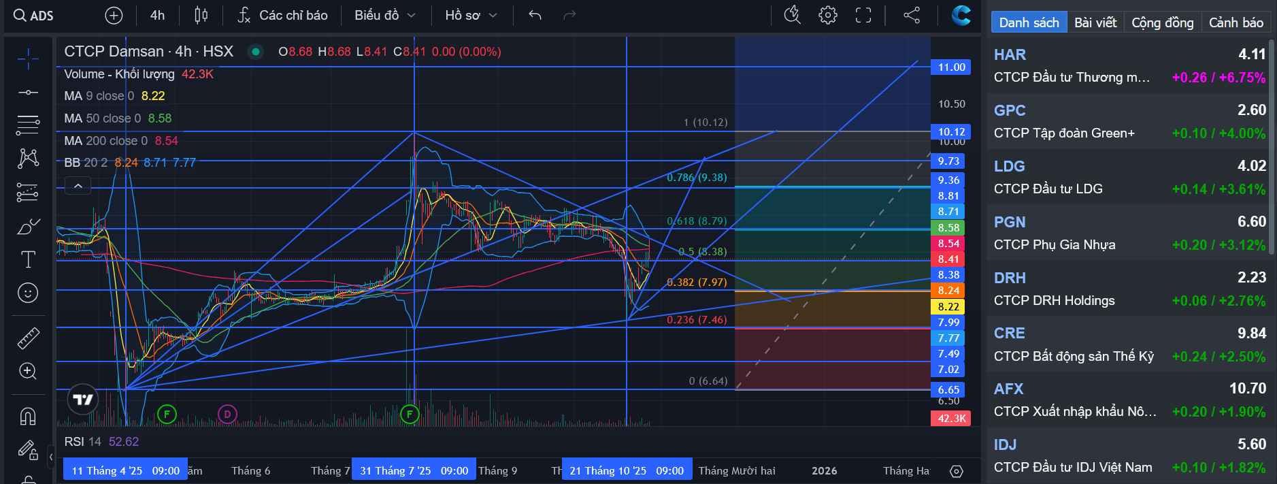
Task: Click the red 8.41 current price label
Action: [948, 259]
